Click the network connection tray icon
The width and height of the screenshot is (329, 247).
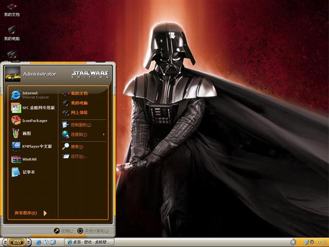(306, 242)
